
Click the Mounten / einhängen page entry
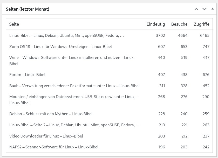tap(73, 97)
